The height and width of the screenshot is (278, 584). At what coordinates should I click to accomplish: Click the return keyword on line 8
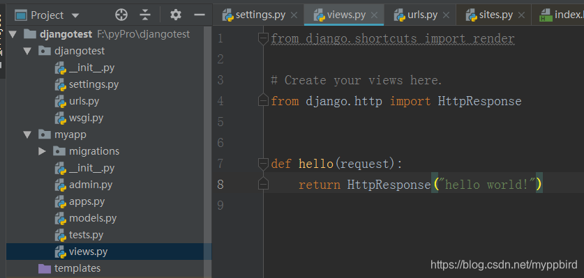coord(319,185)
